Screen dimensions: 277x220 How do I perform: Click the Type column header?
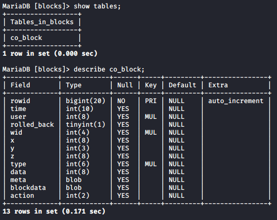74,85
